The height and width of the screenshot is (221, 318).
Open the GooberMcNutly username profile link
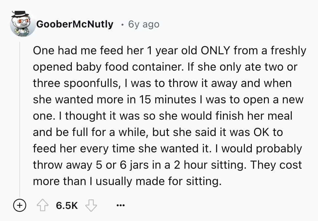pyautogui.click(x=75, y=24)
